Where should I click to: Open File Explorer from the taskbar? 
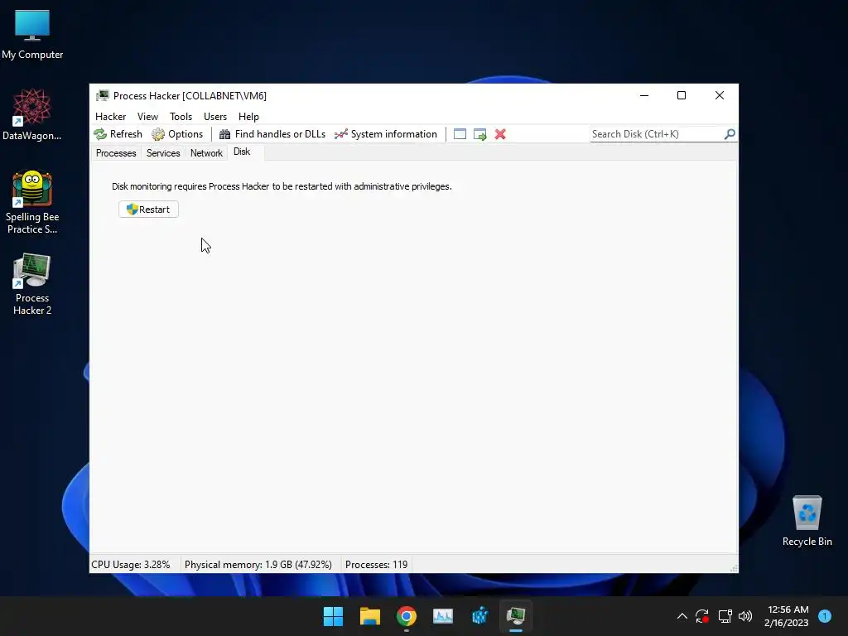[x=370, y=616]
